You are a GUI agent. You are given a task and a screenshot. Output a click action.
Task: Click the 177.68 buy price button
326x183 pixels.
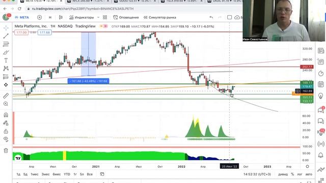pyautogui.click(x=45, y=33)
